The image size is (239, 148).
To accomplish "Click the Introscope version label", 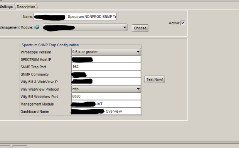I will pos(36,52).
